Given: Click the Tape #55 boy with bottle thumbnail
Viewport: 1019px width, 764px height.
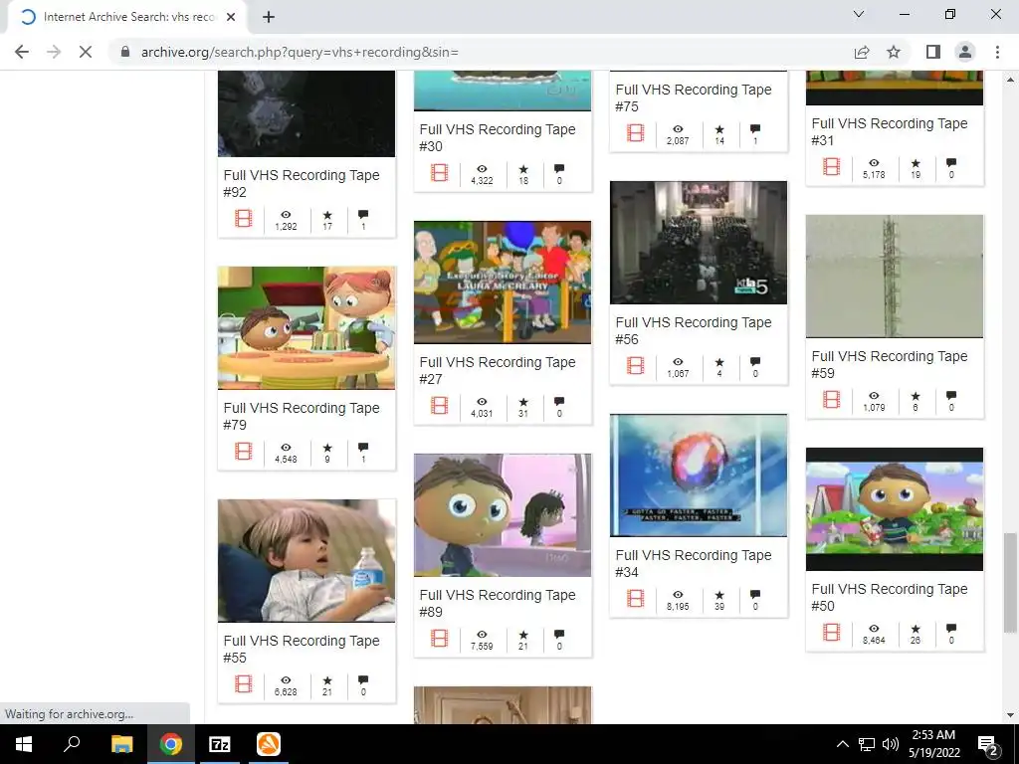Looking at the screenshot, I should pos(306,561).
